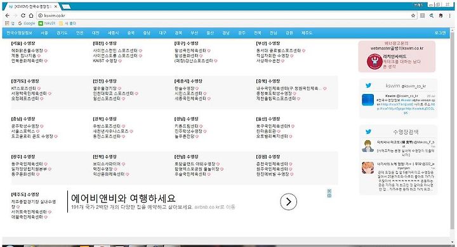Open the Google bookmark
This screenshot has width=457, height=247.
click(x=27, y=23)
